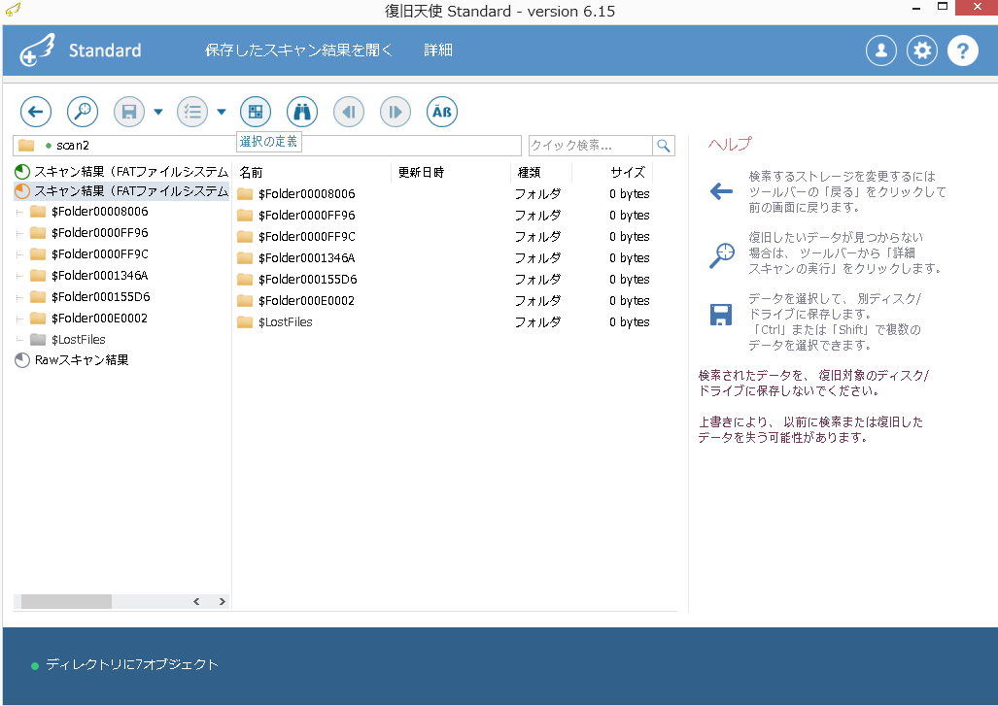Screen dimensions: 998x706
Task: Click tree scrollbar left arrow
Action: 196,602
